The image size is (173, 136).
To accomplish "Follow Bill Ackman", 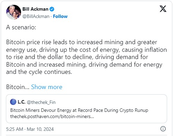I will point(60,16).
